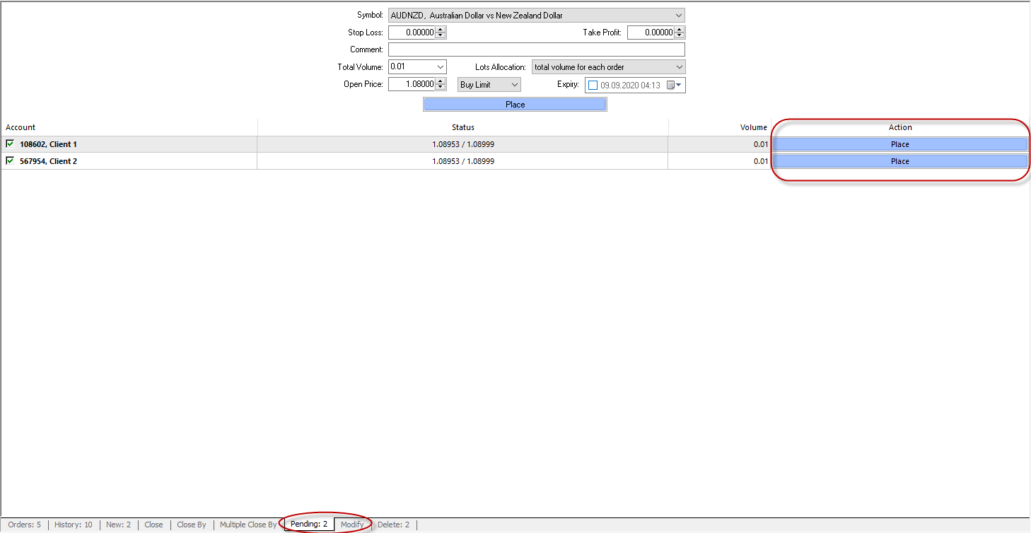The image size is (1031, 533).
Task: Place order for Client 1 row
Action: click(899, 144)
